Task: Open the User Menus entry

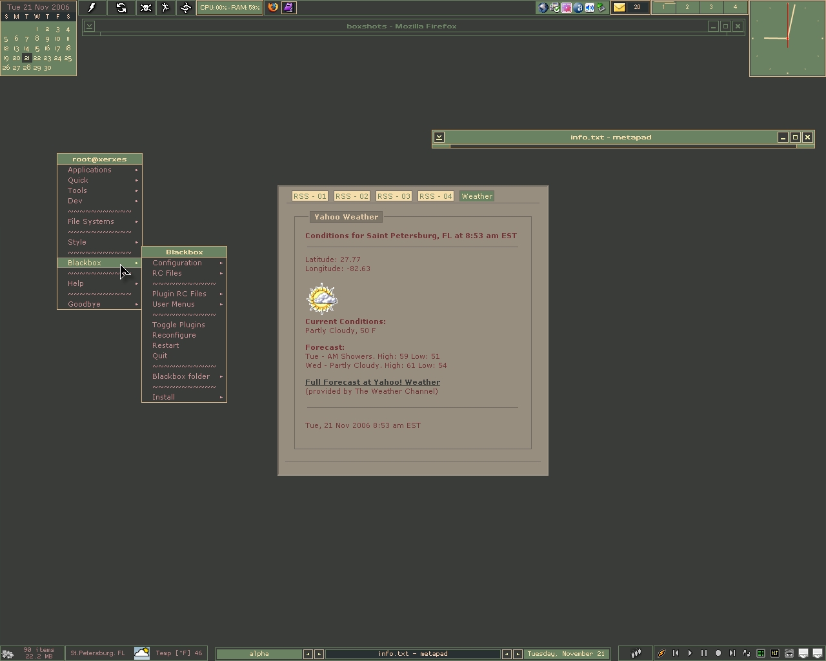Action: pos(184,304)
